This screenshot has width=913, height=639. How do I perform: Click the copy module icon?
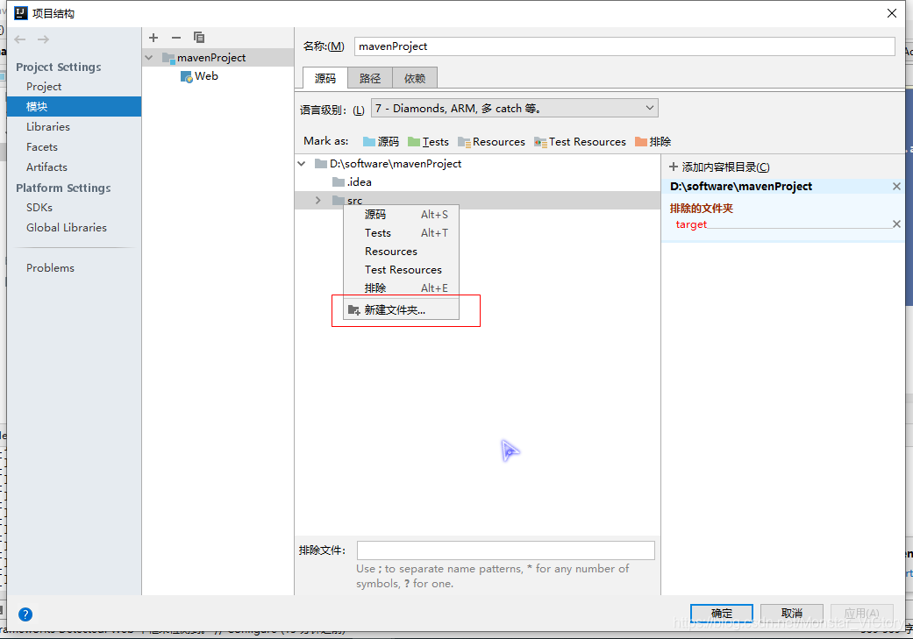(x=199, y=38)
